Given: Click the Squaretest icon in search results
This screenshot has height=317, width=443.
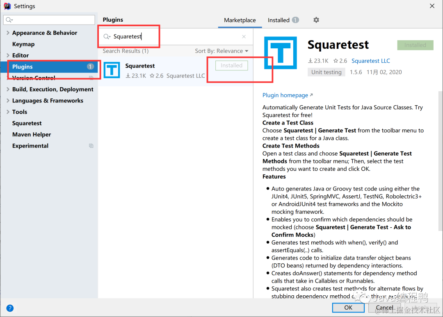Looking at the screenshot, I should 112,70.
